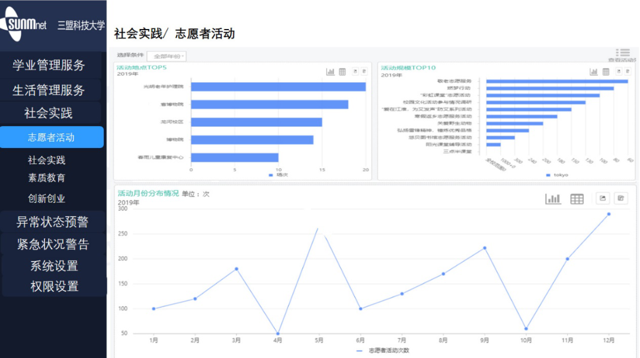The height and width of the screenshot is (358, 640).
Task: Toggle 志愿者活动次数 legend below the line chart
Action: (x=383, y=351)
